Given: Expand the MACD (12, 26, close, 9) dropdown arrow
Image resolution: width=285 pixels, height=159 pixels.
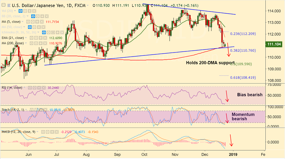Looking at the screenshot, I should pos(37,132).
